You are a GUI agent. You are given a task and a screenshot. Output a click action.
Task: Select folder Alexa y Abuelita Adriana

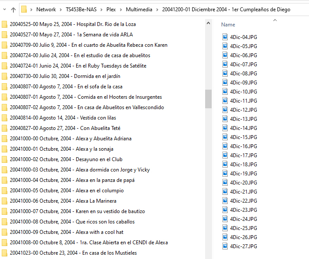pos(71,139)
